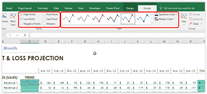Move style gallery down one row

click(152, 19)
